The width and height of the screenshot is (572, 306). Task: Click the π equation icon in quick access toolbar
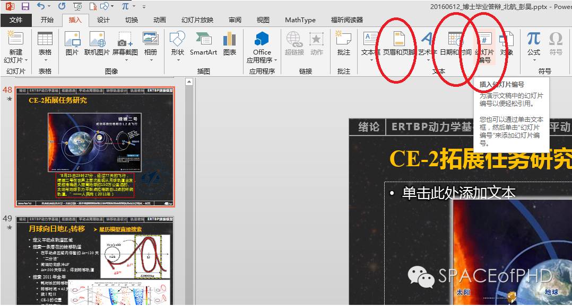[125, 6]
